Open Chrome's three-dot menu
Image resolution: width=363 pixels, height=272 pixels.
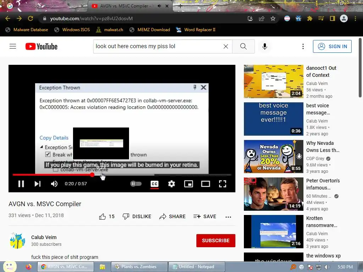click(x=355, y=18)
